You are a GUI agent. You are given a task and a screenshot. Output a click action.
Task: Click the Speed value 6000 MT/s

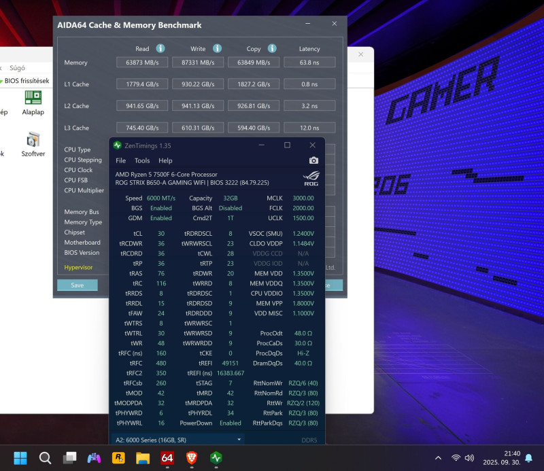[x=161, y=198]
